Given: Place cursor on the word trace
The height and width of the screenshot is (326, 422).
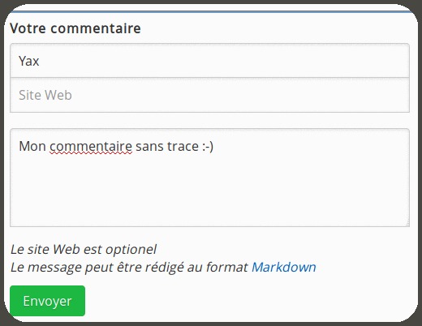Looking at the screenshot, I should 183,147.
